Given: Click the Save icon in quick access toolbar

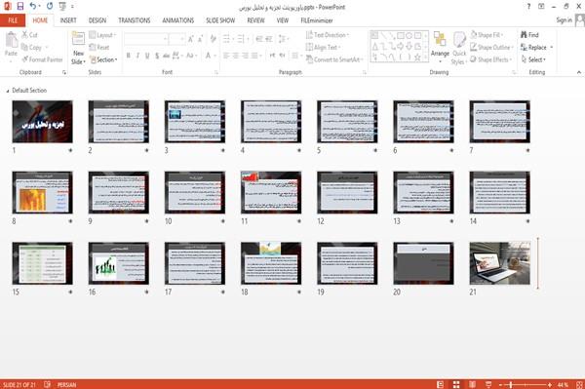Looking at the screenshot, I should pyautogui.click(x=20, y=7).
